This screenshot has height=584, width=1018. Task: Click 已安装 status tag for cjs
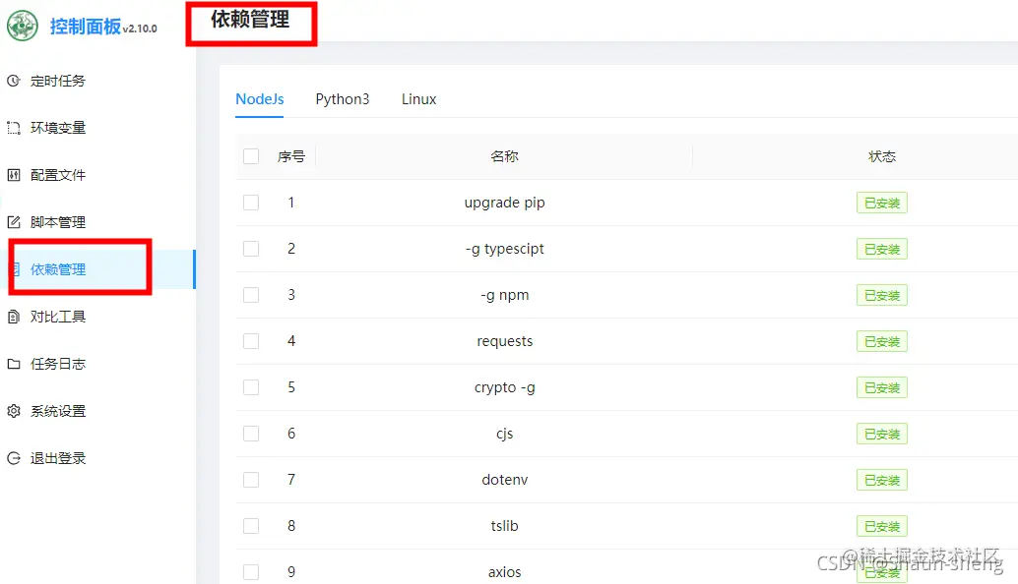tap(882, 434)
